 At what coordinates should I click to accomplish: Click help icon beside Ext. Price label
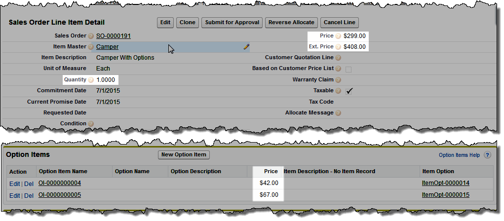click(x=338, y=47)
